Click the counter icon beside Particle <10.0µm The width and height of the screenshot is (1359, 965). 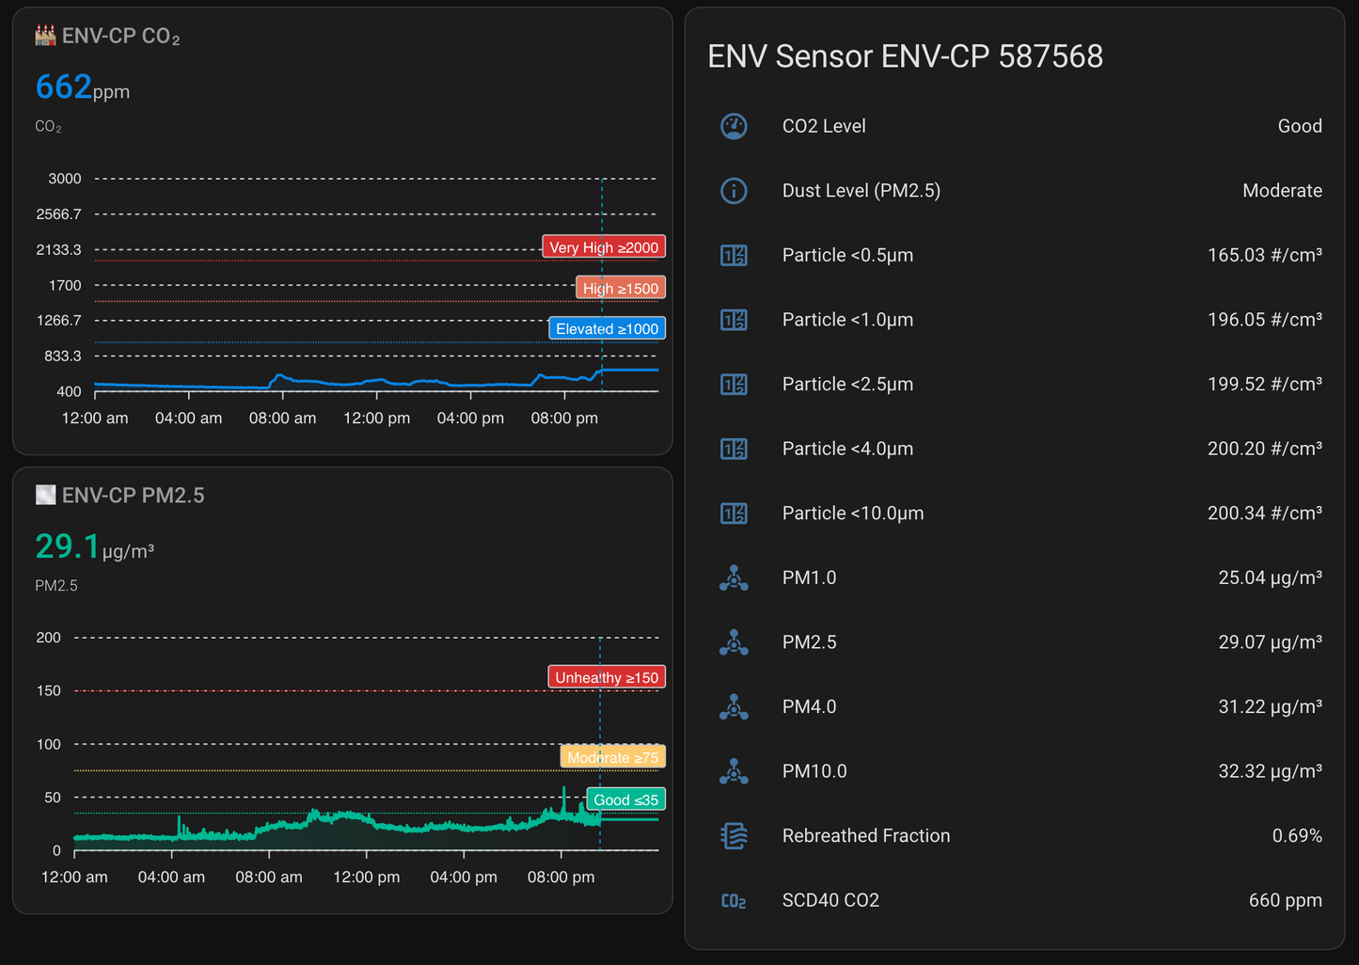coord(734,513)
